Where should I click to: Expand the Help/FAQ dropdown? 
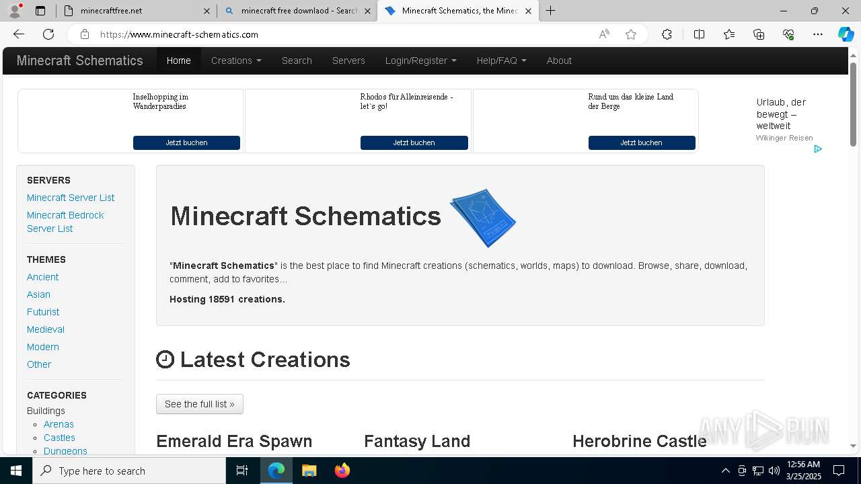(x=501, y=61)
